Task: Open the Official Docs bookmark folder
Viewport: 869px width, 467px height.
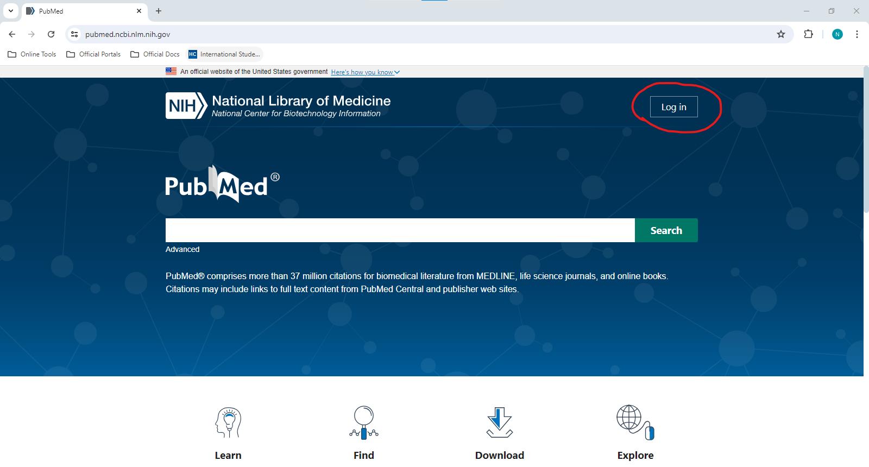Action: (155, 54)
